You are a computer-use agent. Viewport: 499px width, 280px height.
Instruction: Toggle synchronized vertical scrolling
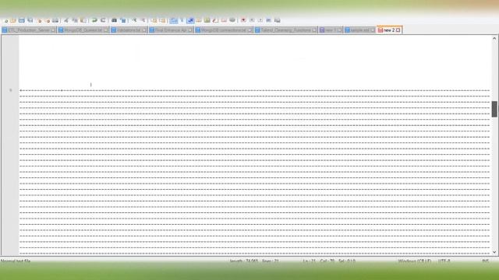(154, 21)
